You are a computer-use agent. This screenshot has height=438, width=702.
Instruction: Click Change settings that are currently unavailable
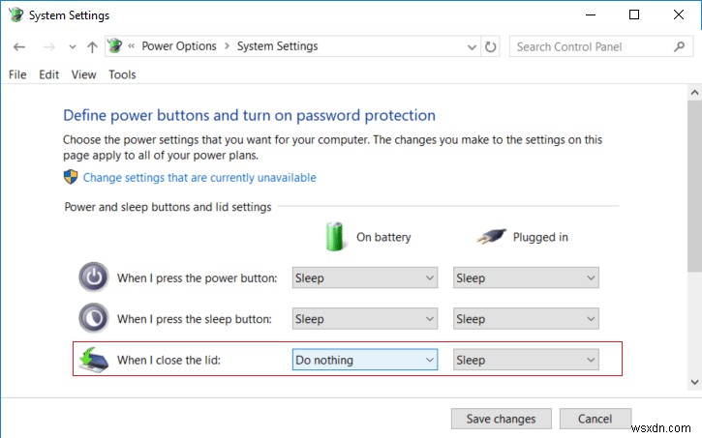[x=199, y=178]
